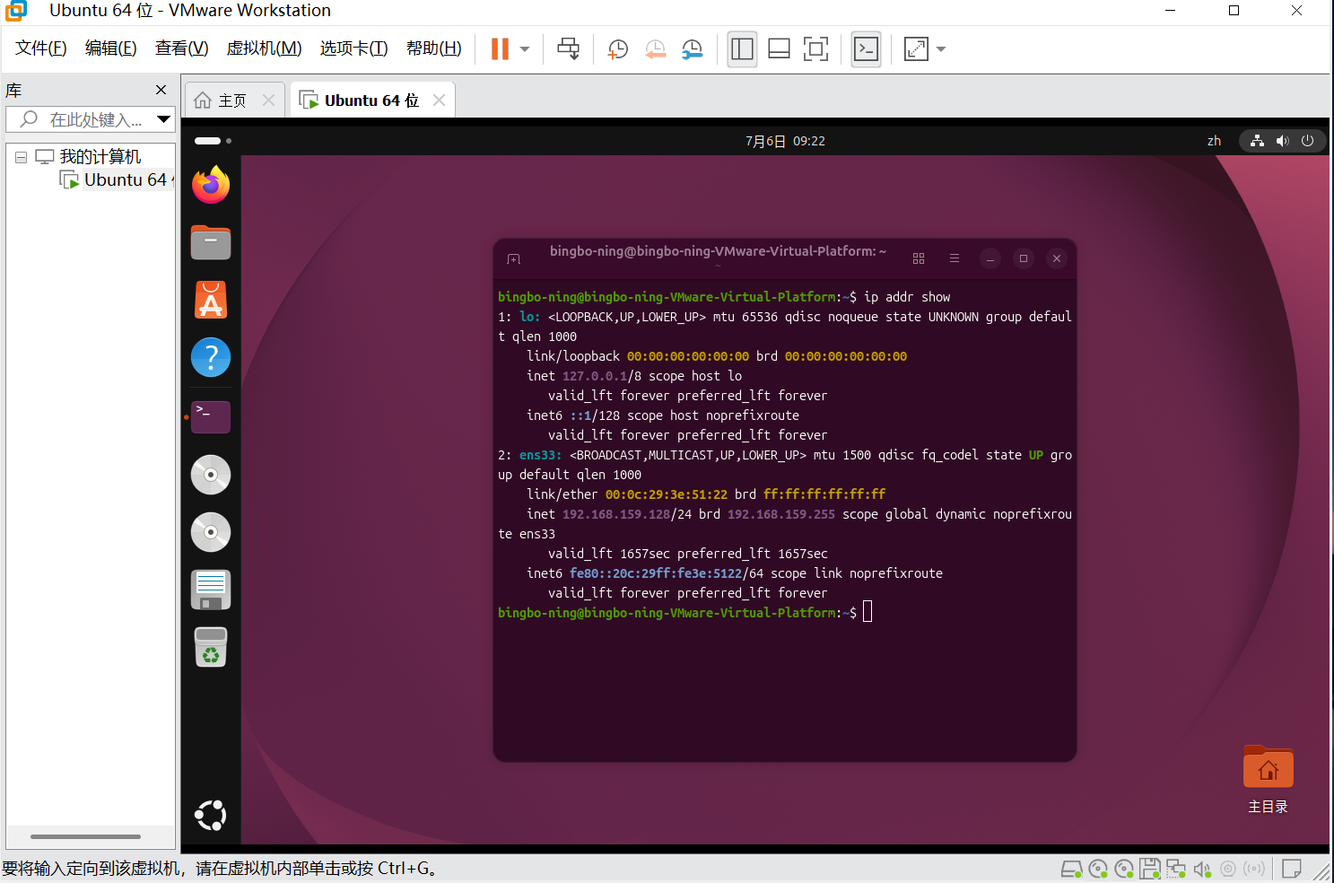This screenshot has height=883, width=1334.
Task: Click the greyed-out camera device status icon
Action: (1228, 869)
